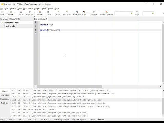Open the View menu
The width and height of the screenshot is (164, 123).
pyautogui.click(x=19, y=8)
